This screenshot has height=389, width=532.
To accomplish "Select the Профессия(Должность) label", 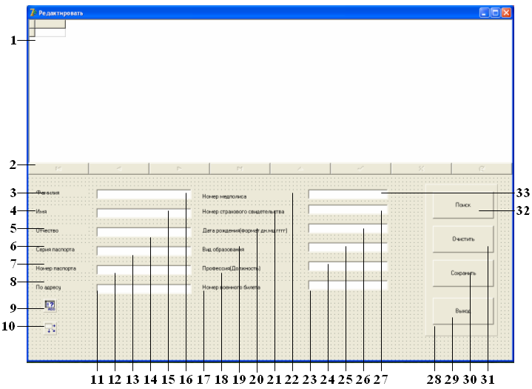I will [x=232, y=268].
